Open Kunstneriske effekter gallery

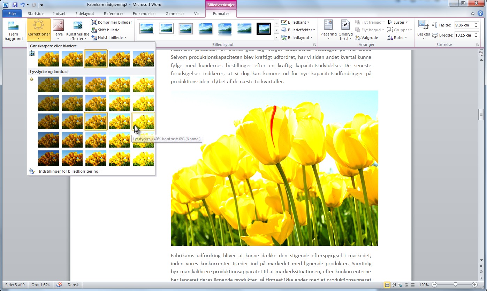pyautogui.click(x=77, y=31)
